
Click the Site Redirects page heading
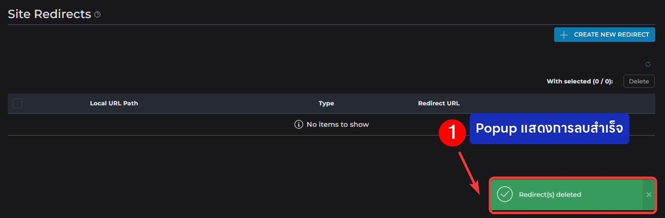[49, 14]
